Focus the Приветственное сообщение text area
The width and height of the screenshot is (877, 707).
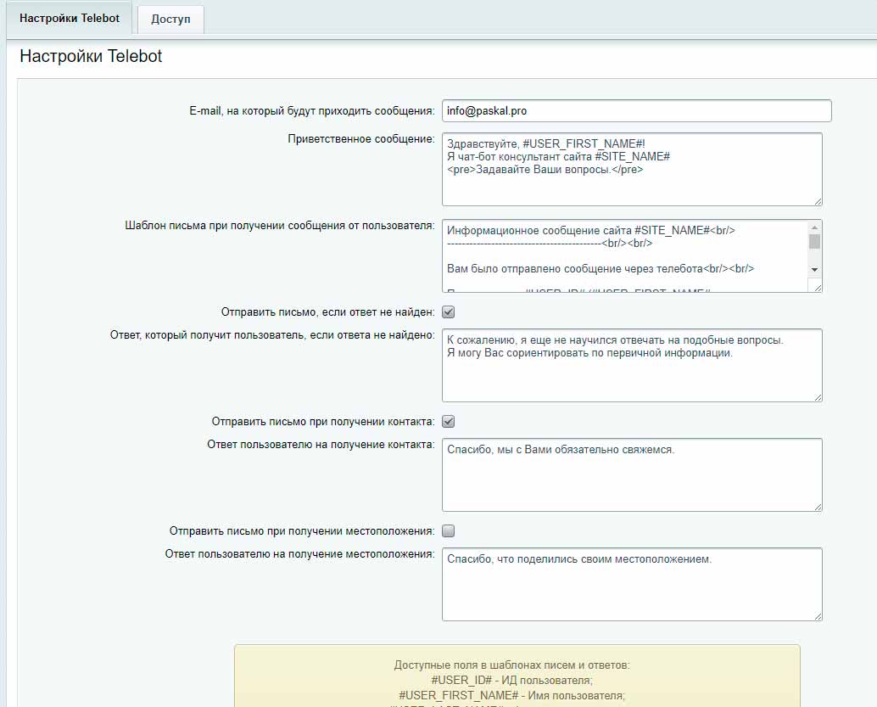[x=632, y=182]
